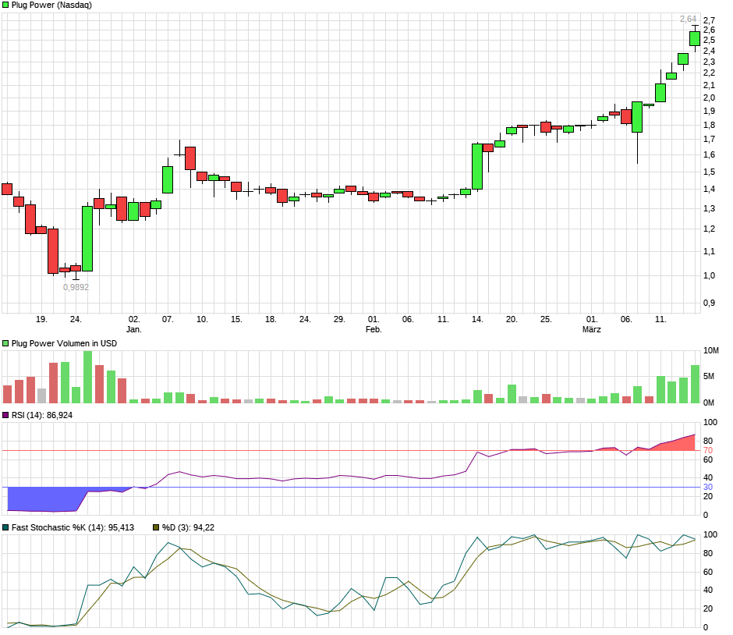Click the Jan. month label on axis
This screenshot has width=733, height=635.
coord(133,330)
